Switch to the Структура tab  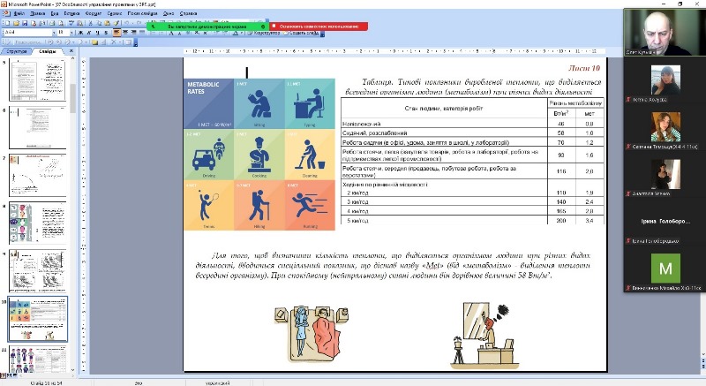[17, 51]
